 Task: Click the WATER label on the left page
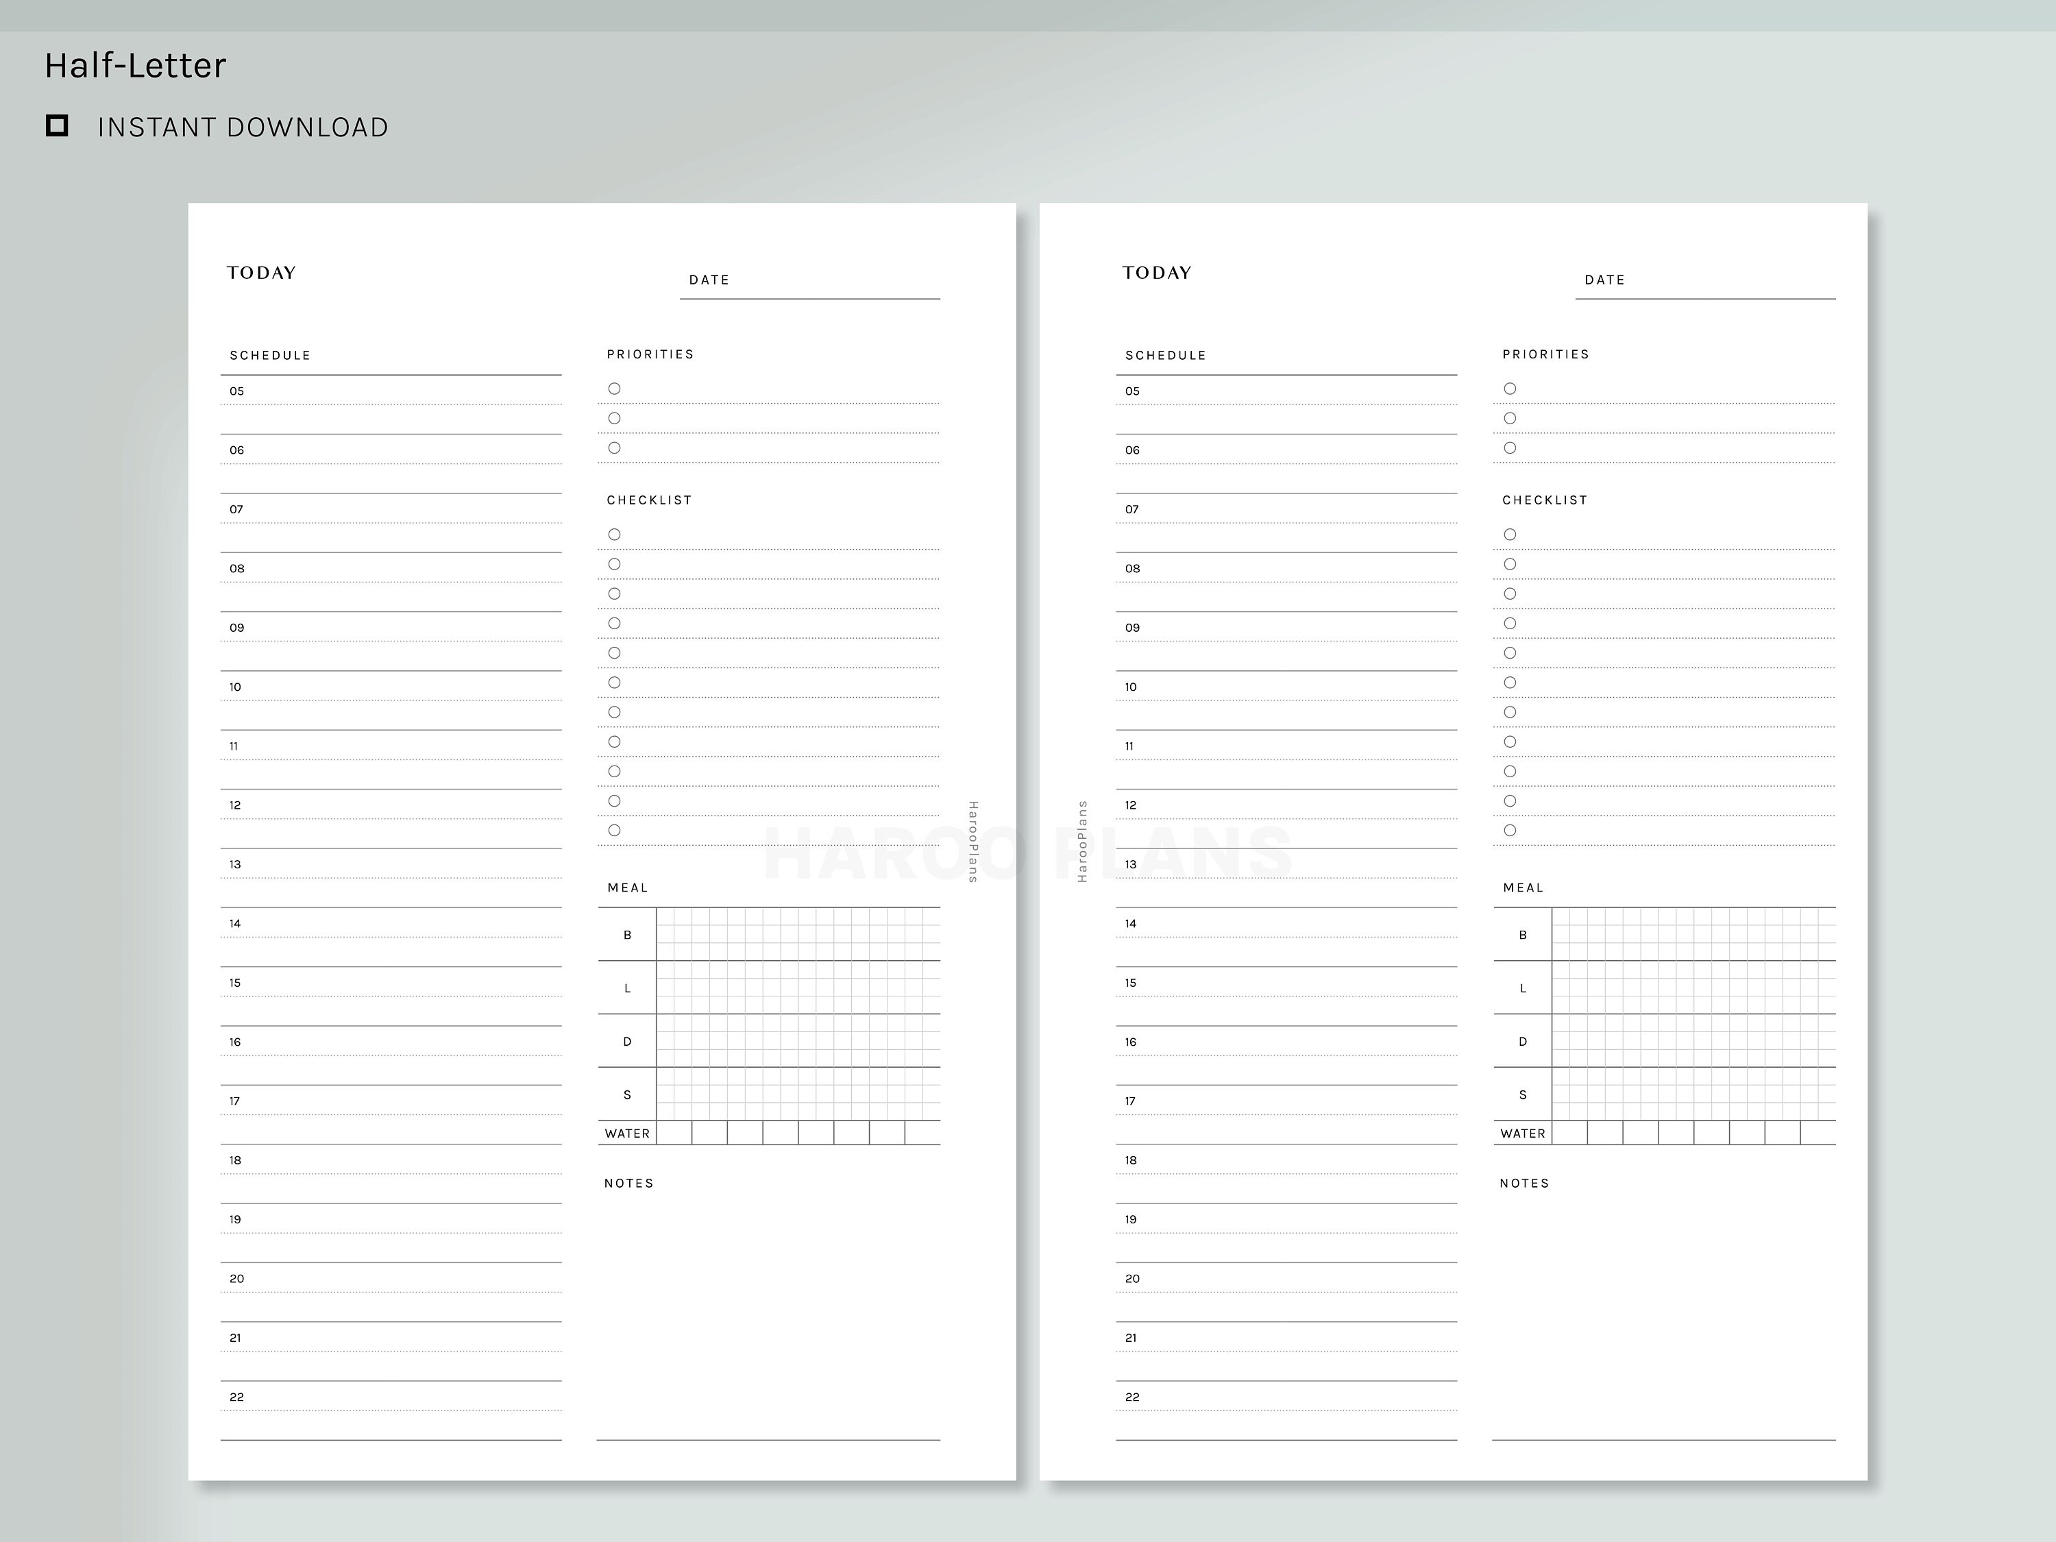tap(627, 1134)
